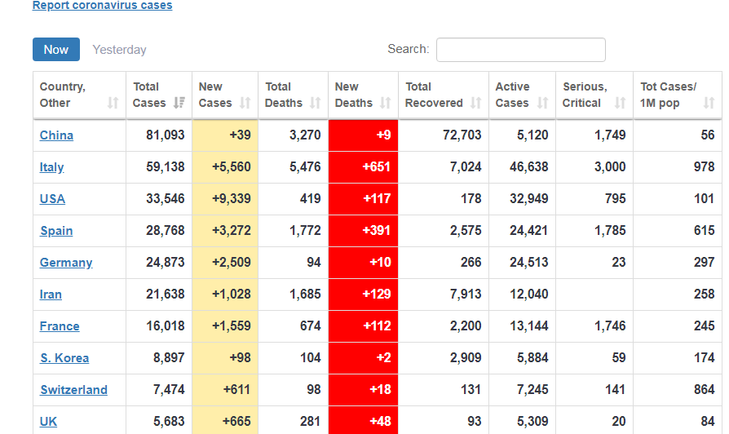Click the Total Cases sort arrow icon
This screenshot has width=729, height=434.
179,103
